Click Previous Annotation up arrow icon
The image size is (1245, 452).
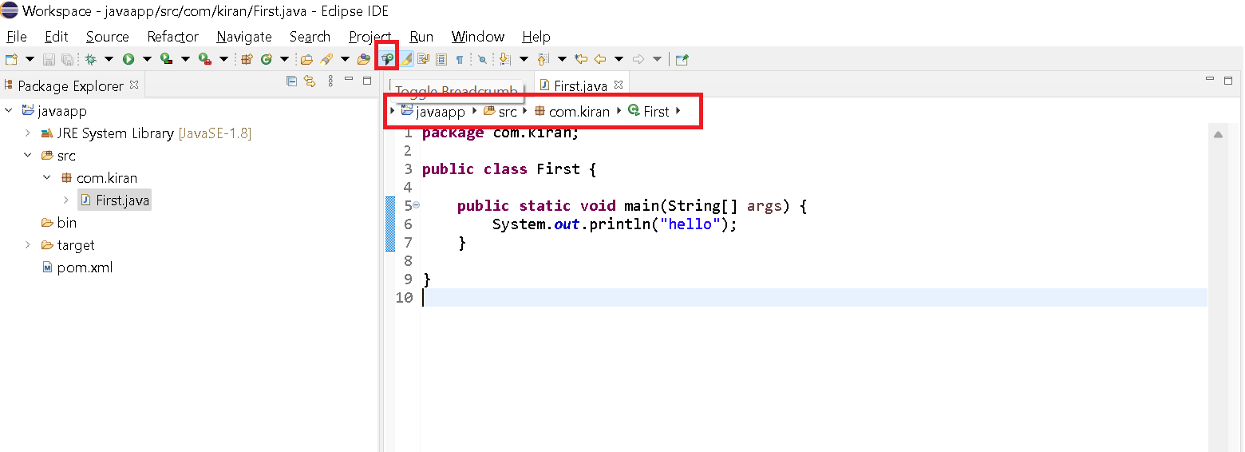pyautogui.click(x=543, y=59)
